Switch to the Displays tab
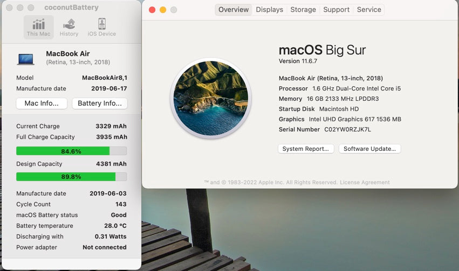The height and width of the screenshot is (271, 459). click(x=269, y=10)
